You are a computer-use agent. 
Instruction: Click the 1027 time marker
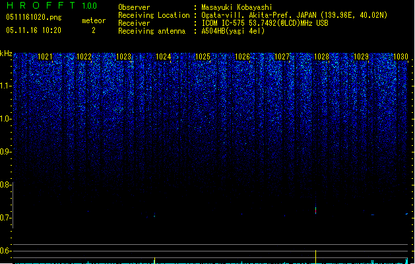click(282, 57)
